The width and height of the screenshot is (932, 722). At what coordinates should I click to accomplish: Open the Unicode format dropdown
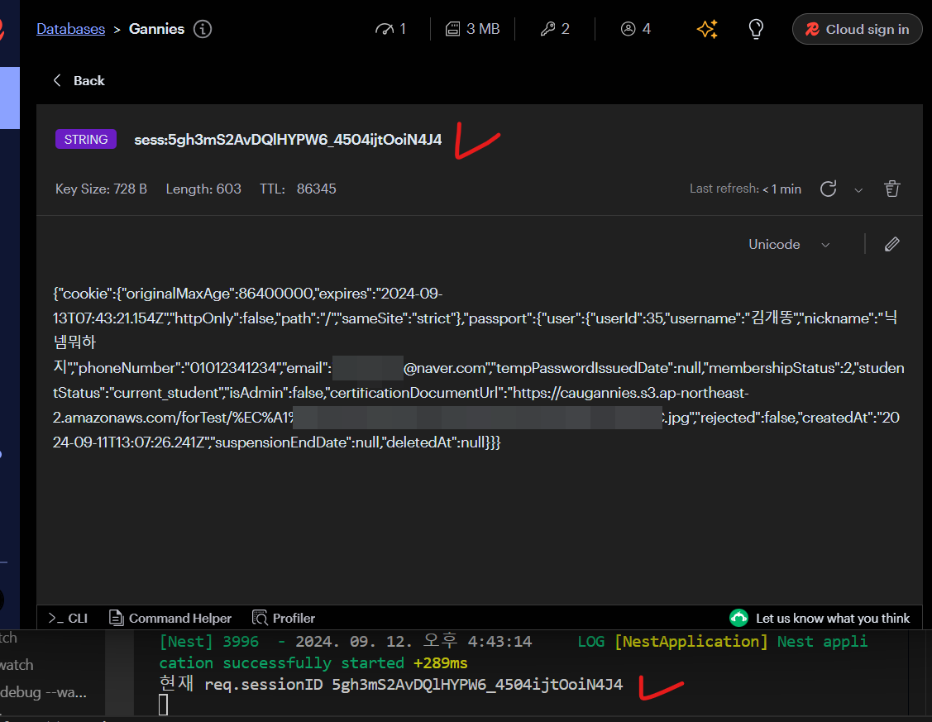tap(788, 244)
